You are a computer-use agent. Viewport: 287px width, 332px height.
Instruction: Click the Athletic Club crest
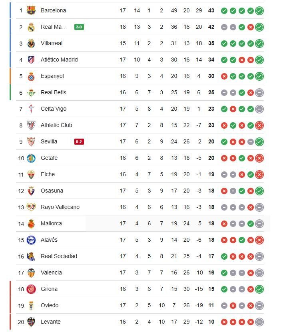pyautogui.click(x=30, y=125)
